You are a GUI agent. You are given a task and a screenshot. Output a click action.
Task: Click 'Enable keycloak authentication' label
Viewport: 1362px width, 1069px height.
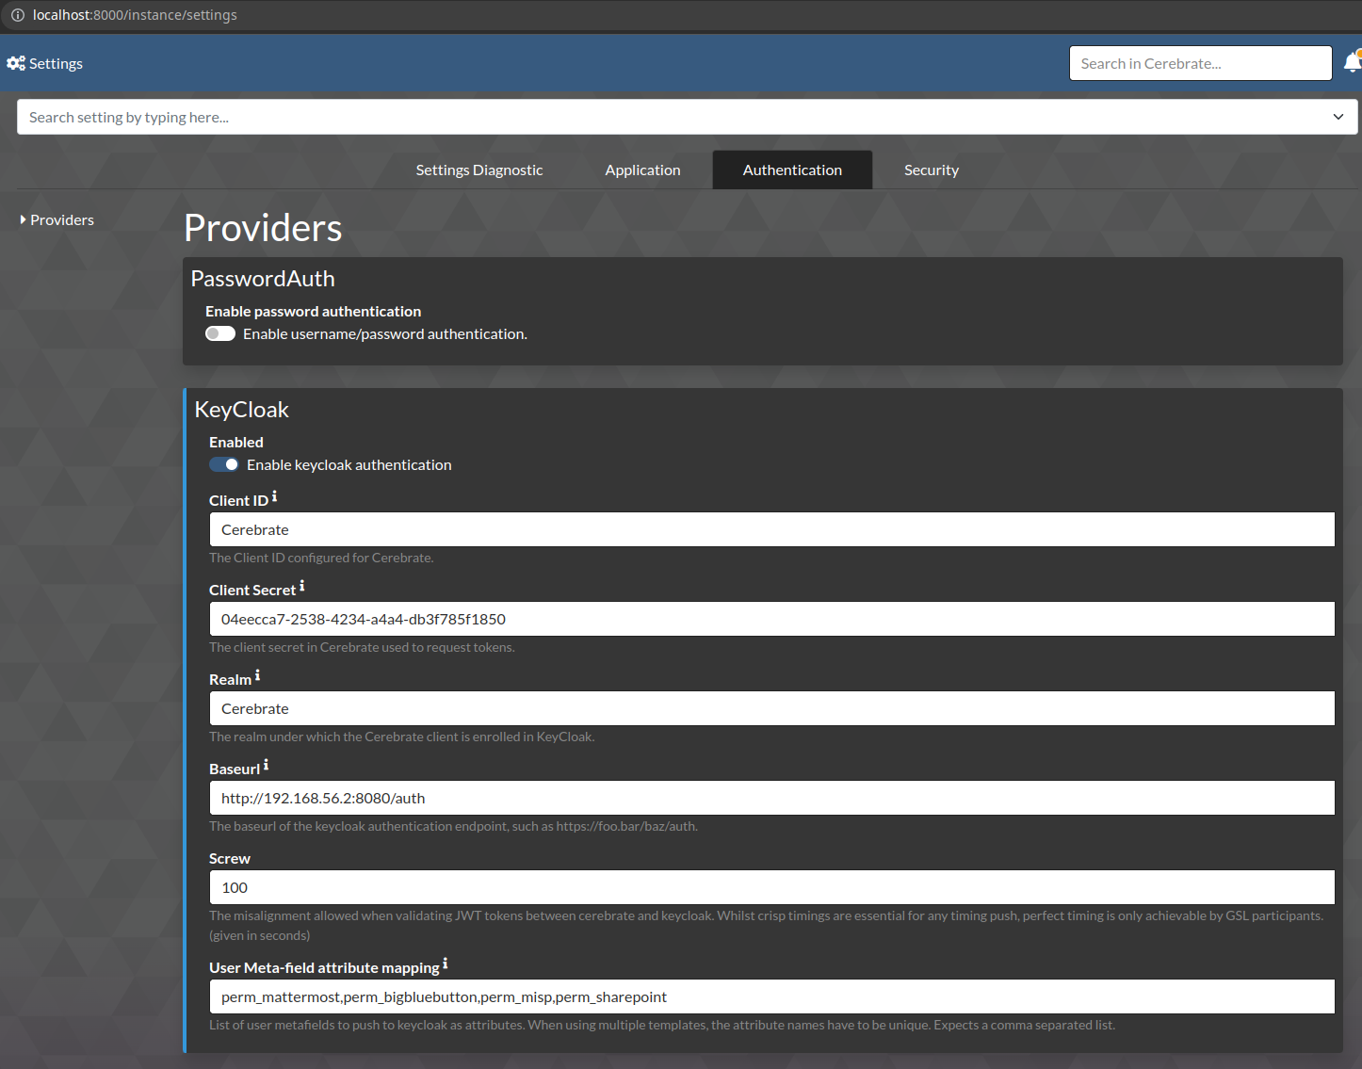point(349,464)
